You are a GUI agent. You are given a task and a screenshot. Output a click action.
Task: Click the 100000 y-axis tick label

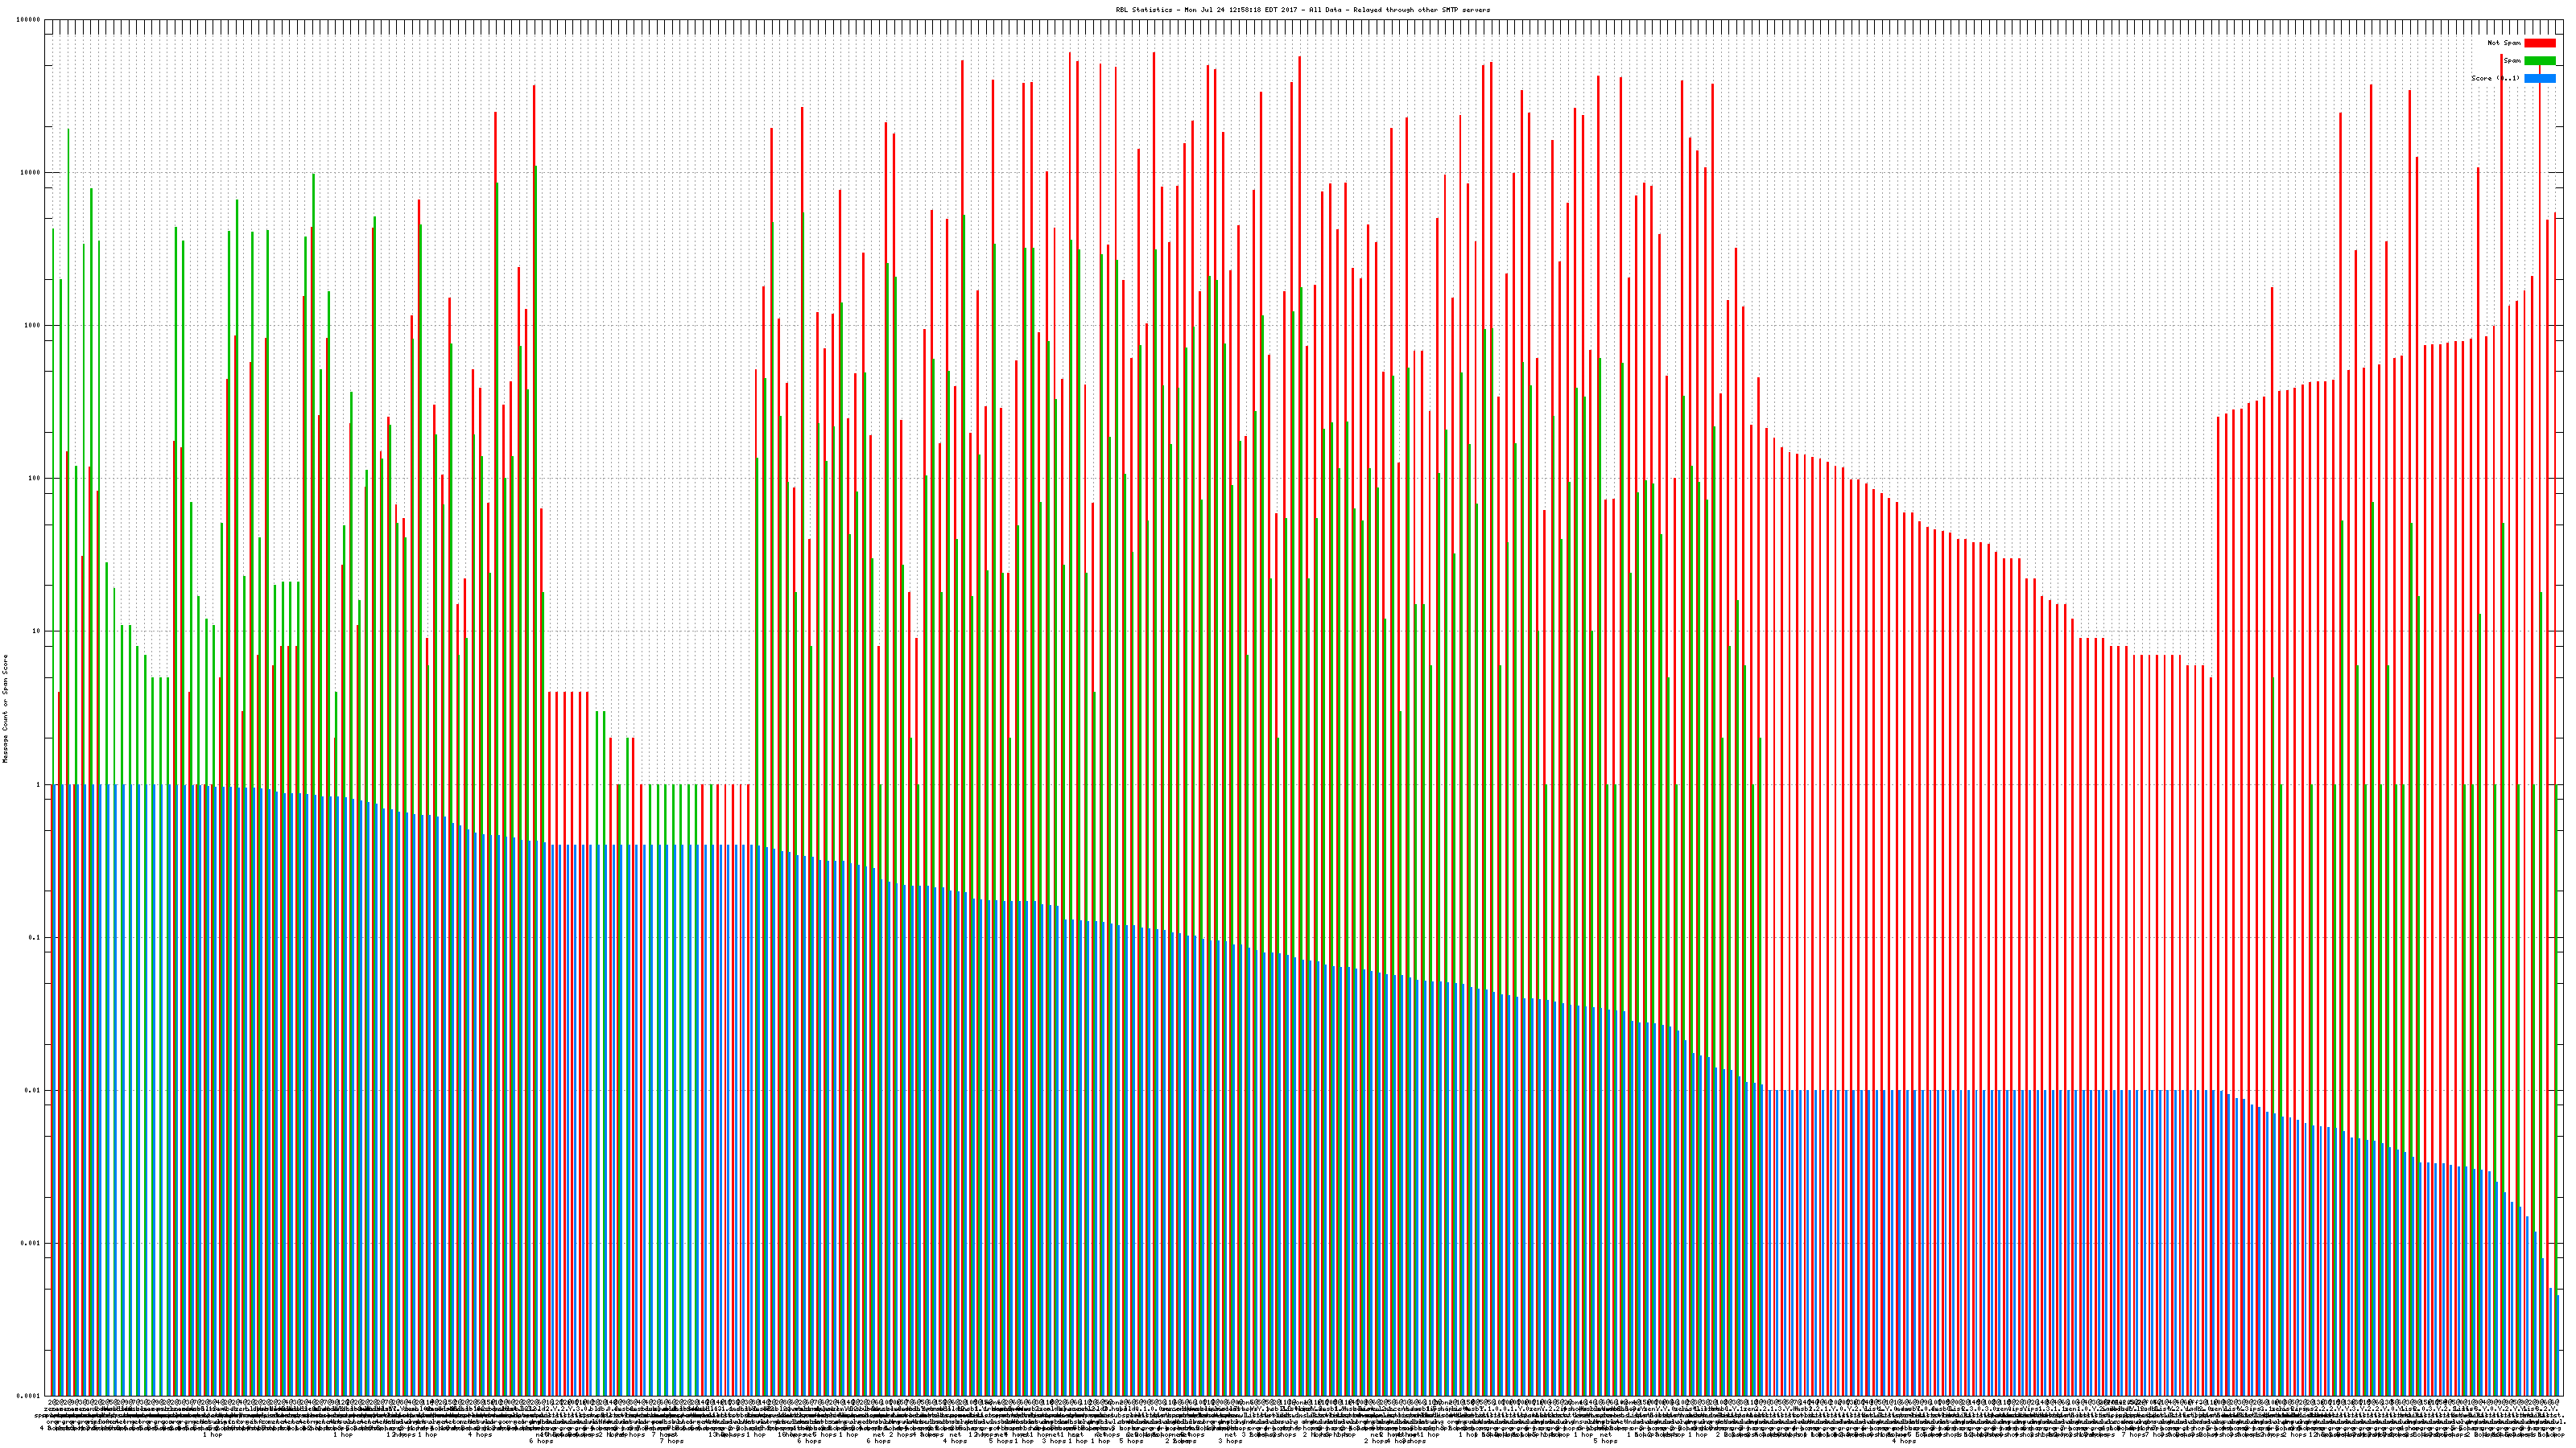coord(29,20)
